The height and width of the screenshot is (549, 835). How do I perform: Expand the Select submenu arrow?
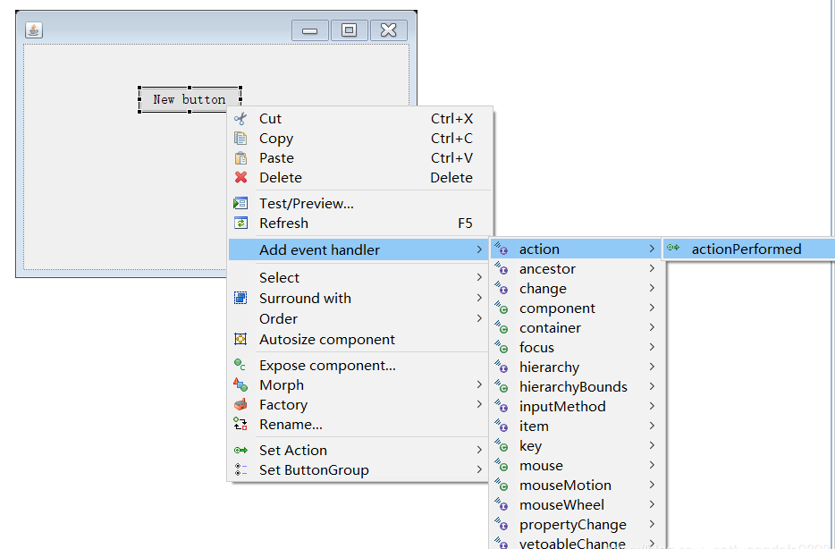[x=479, y=277]
